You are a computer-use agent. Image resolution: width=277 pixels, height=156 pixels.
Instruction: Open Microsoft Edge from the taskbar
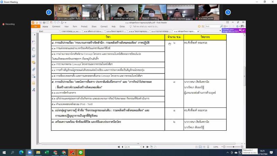click(21, 153)
